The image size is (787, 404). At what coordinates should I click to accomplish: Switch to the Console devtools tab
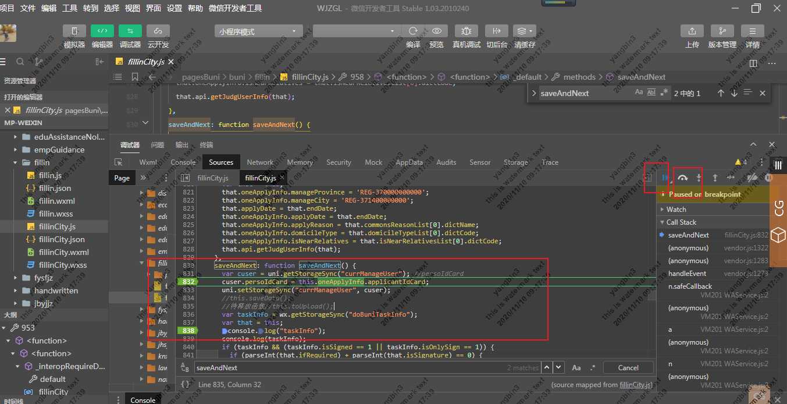pos(183,162)
